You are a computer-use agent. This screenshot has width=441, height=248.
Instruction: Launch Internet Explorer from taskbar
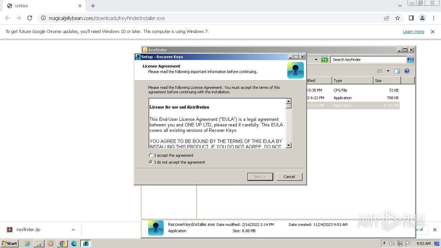click(27, 244)
